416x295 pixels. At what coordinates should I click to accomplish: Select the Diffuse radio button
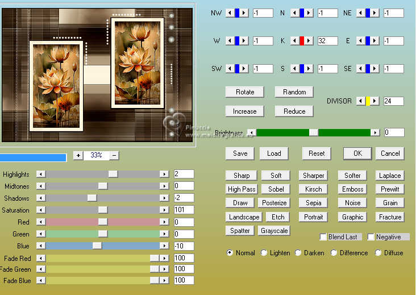[x=378, y=253]
